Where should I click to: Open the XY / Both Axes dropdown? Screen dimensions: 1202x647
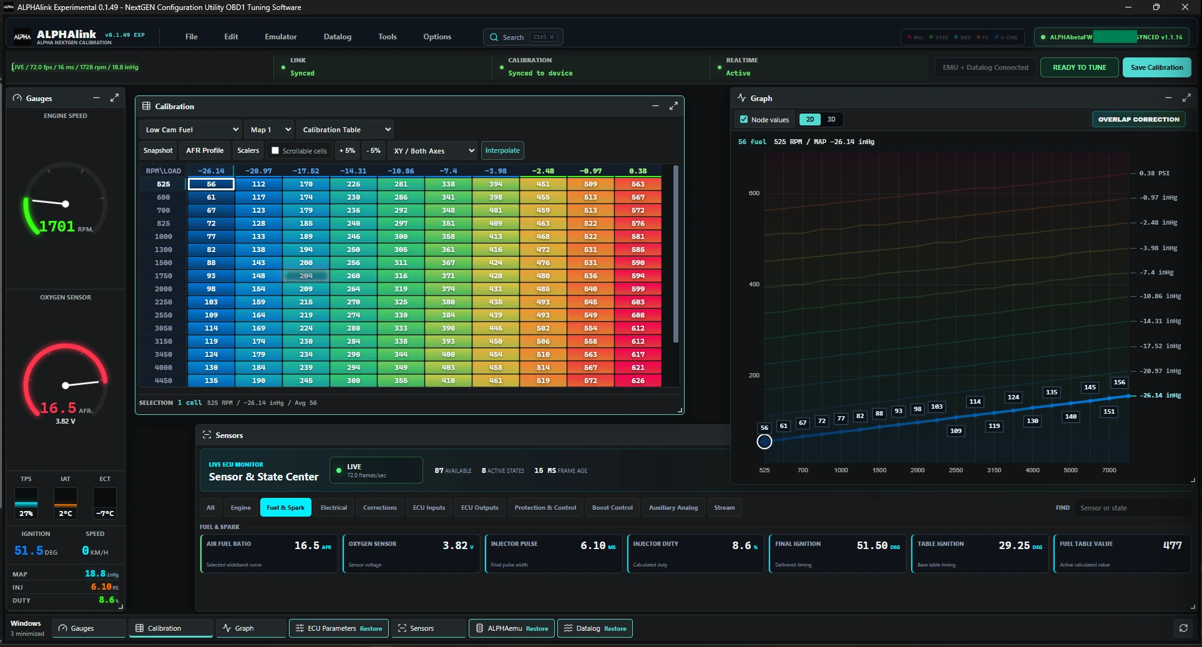[432, 150]
